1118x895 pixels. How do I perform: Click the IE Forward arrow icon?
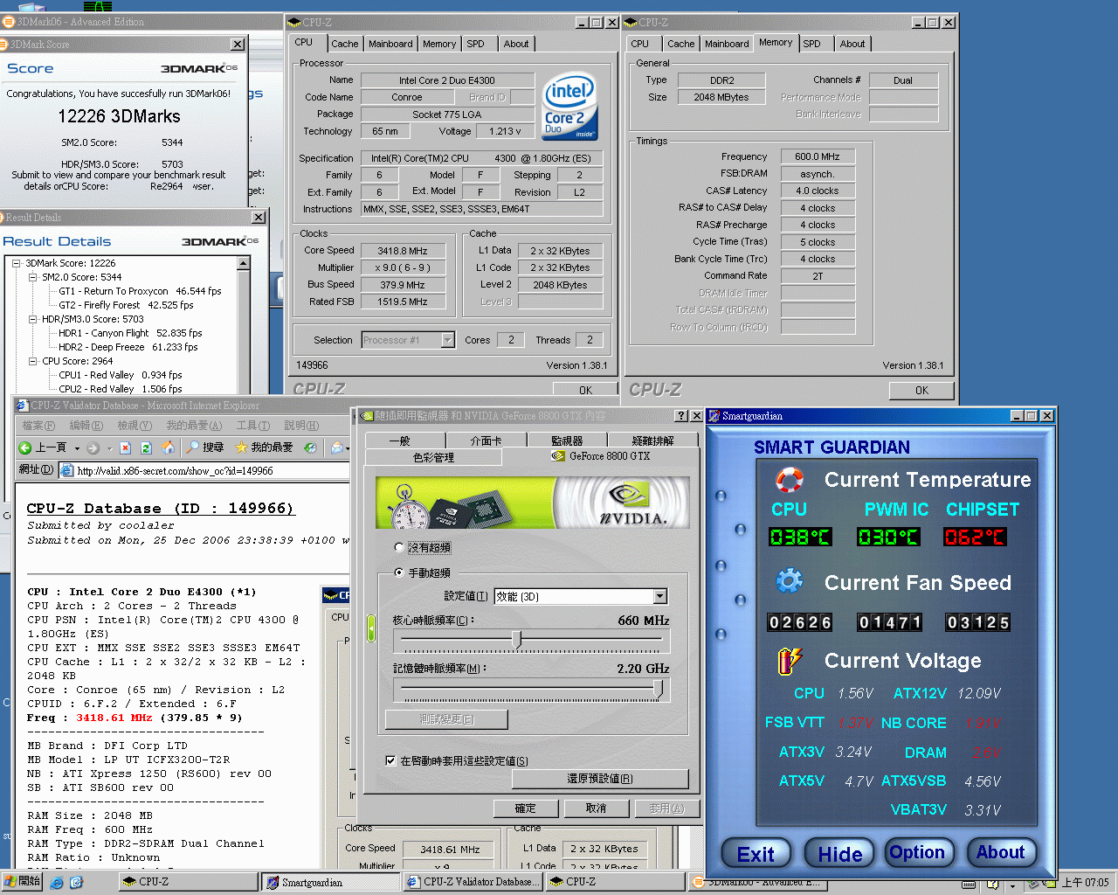click(x=93, y=447)
